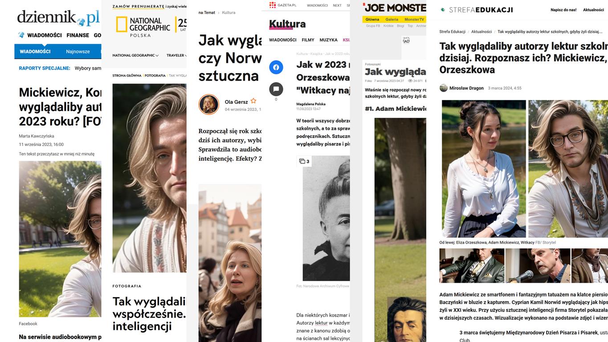Image resolution: width=608 pixels, height=342 pixels.
Task: Open the gallery icon showing 3 photos
Action: tap(304, 161)
